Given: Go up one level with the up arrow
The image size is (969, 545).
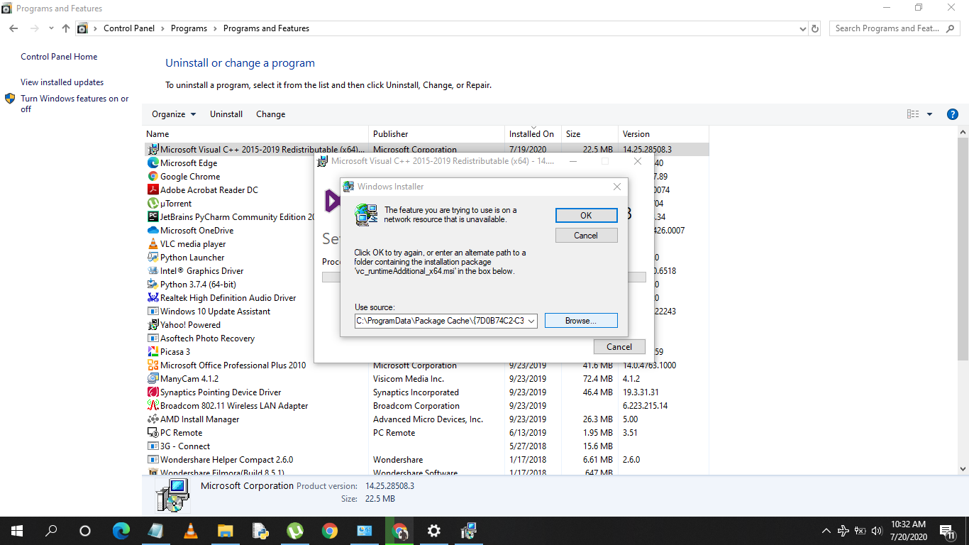Looking at the screenshot, I should pos(66,28).
